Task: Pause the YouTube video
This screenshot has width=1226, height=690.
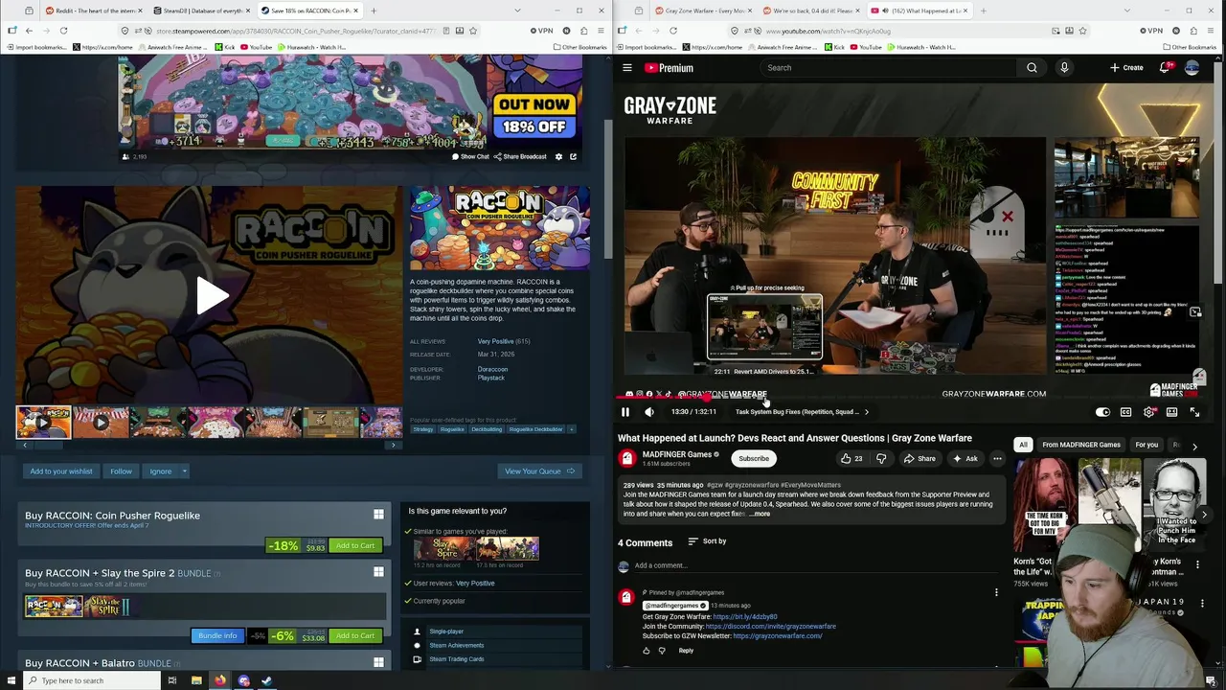Action: tap(625, 412)
